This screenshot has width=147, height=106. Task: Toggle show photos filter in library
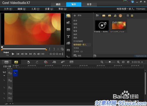pos(110,16)
